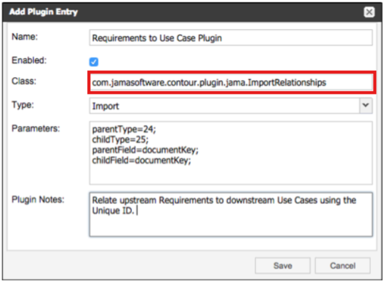This screenshot has width=386, height=281.
Task: Click the 'Class:' label
Action: (x=24, y=81)
